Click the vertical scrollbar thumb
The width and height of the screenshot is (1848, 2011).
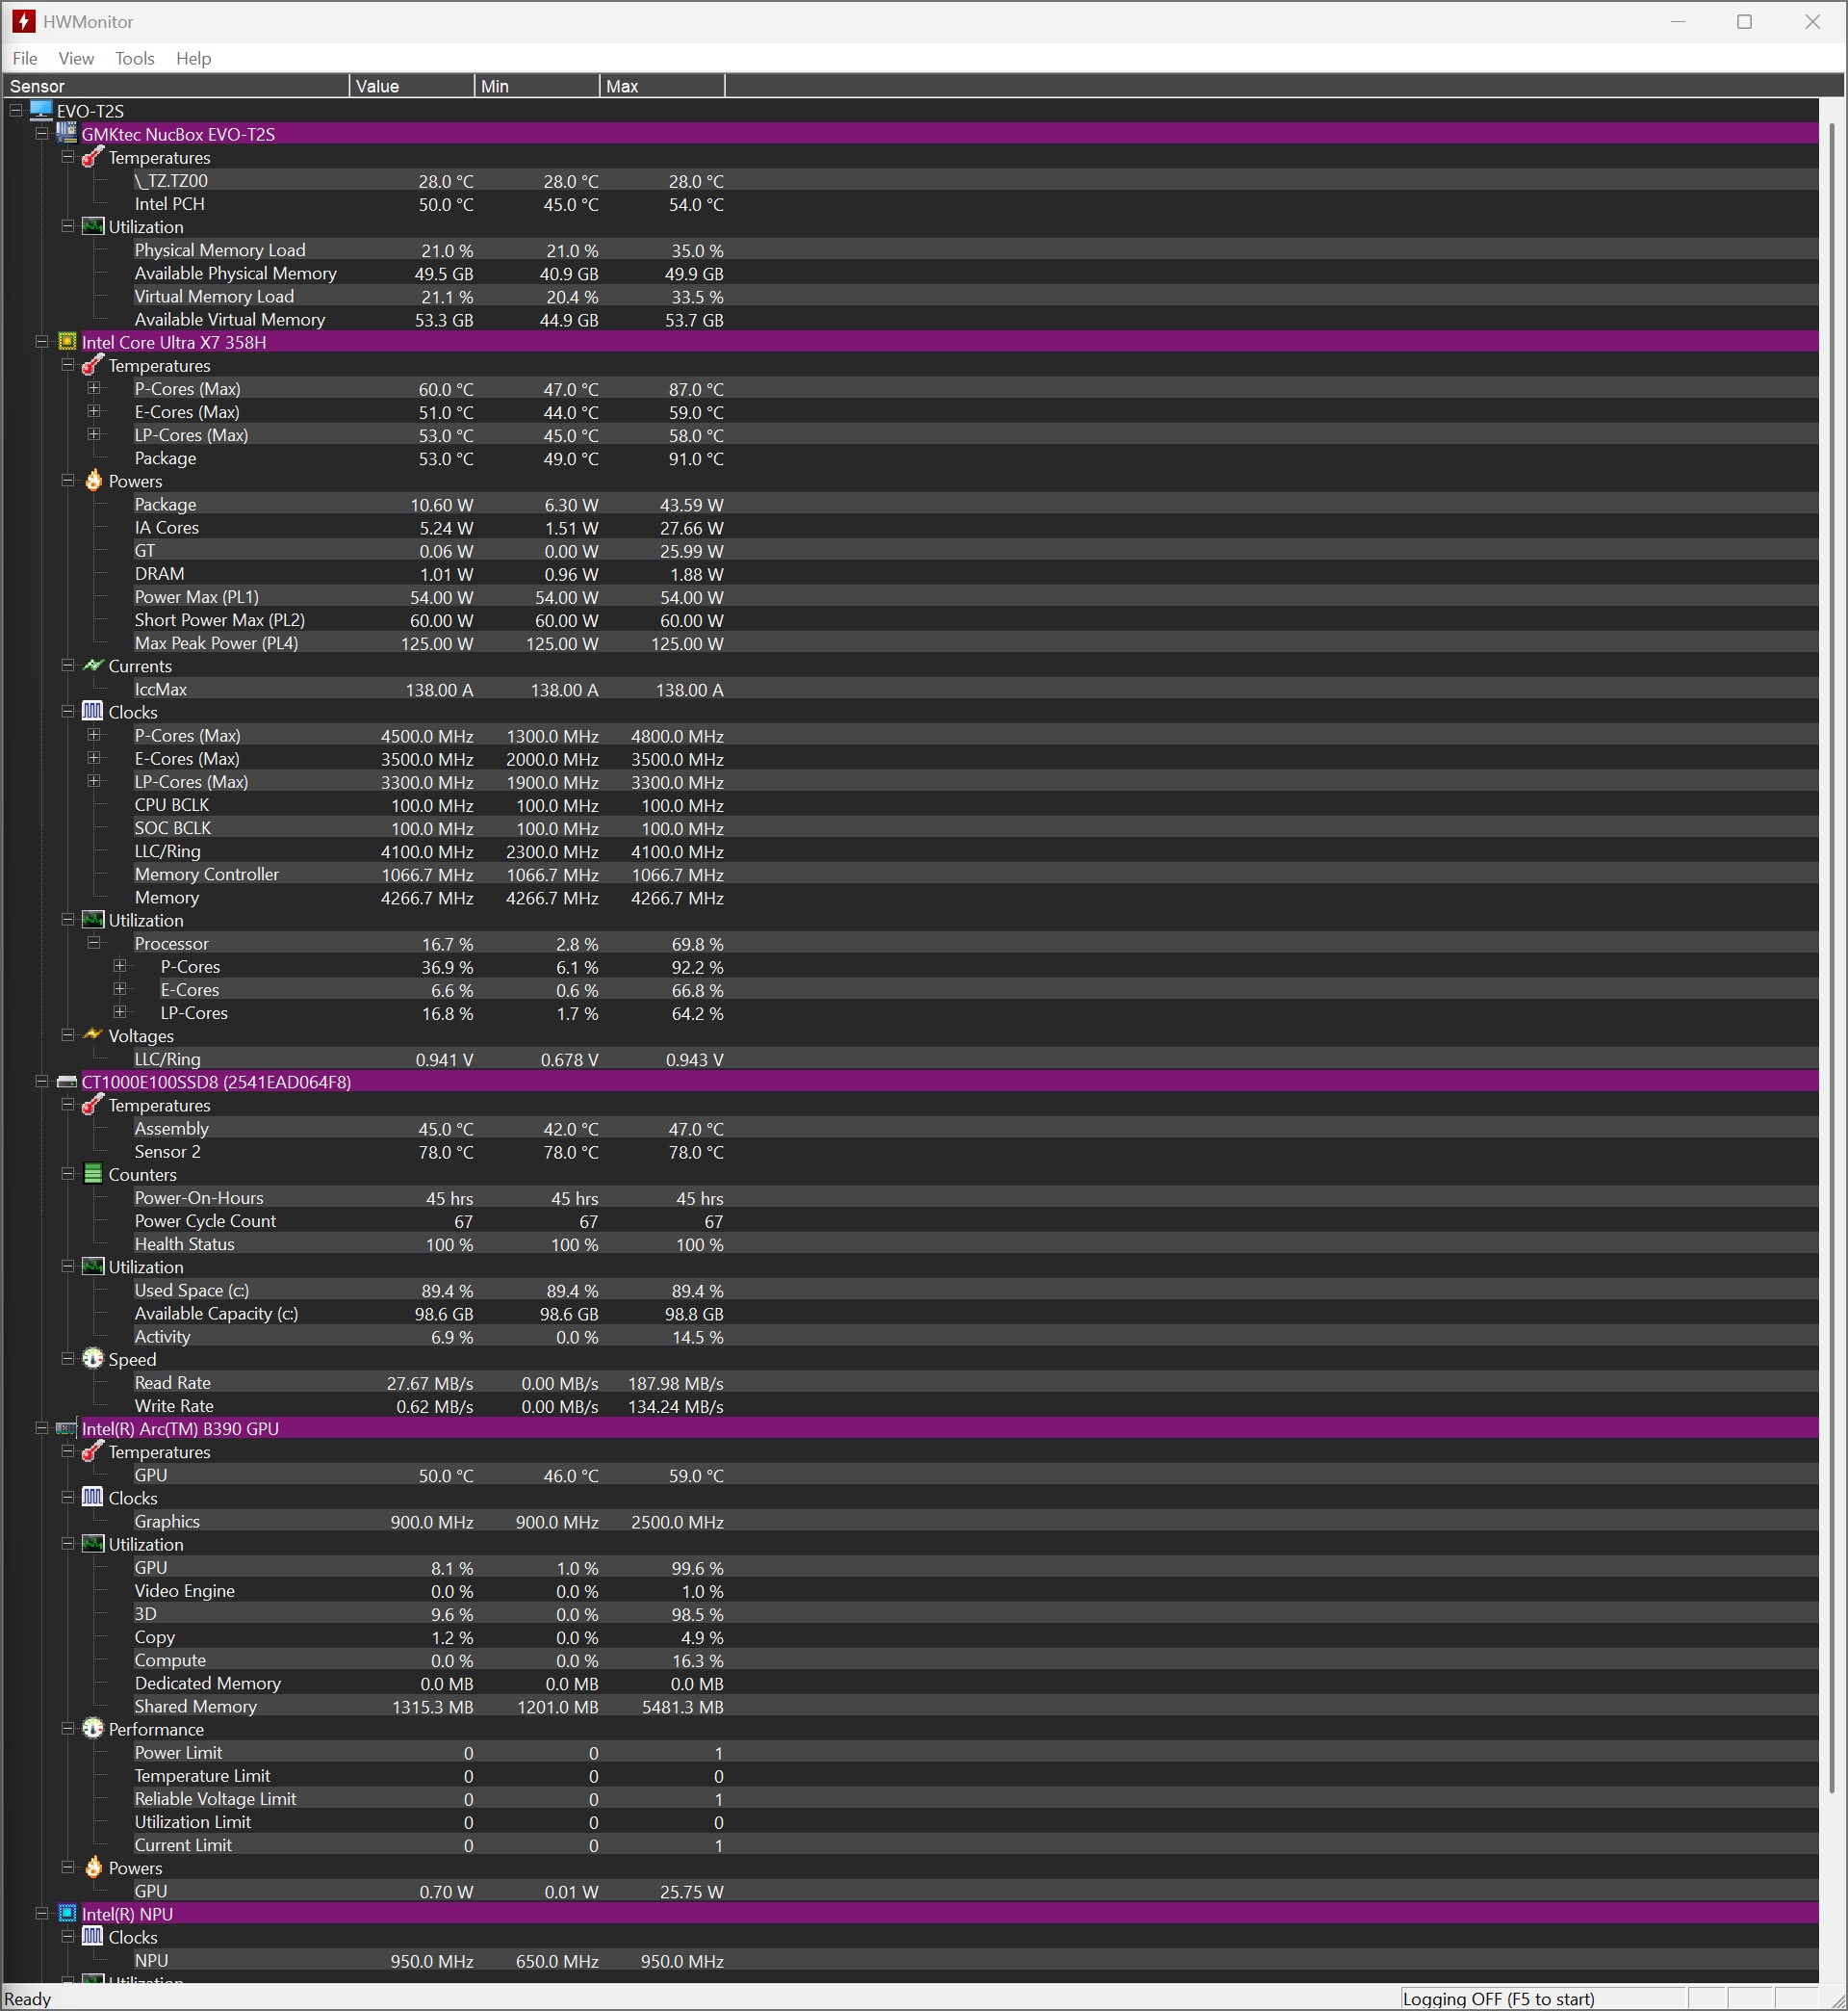(1832, 958)
